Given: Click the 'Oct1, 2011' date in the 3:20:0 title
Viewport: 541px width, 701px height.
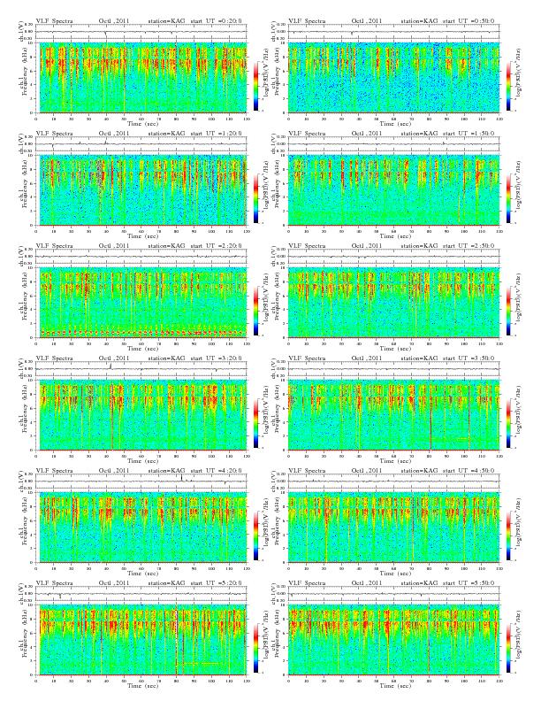Looking at the screenshot, I should click(114, 358).
